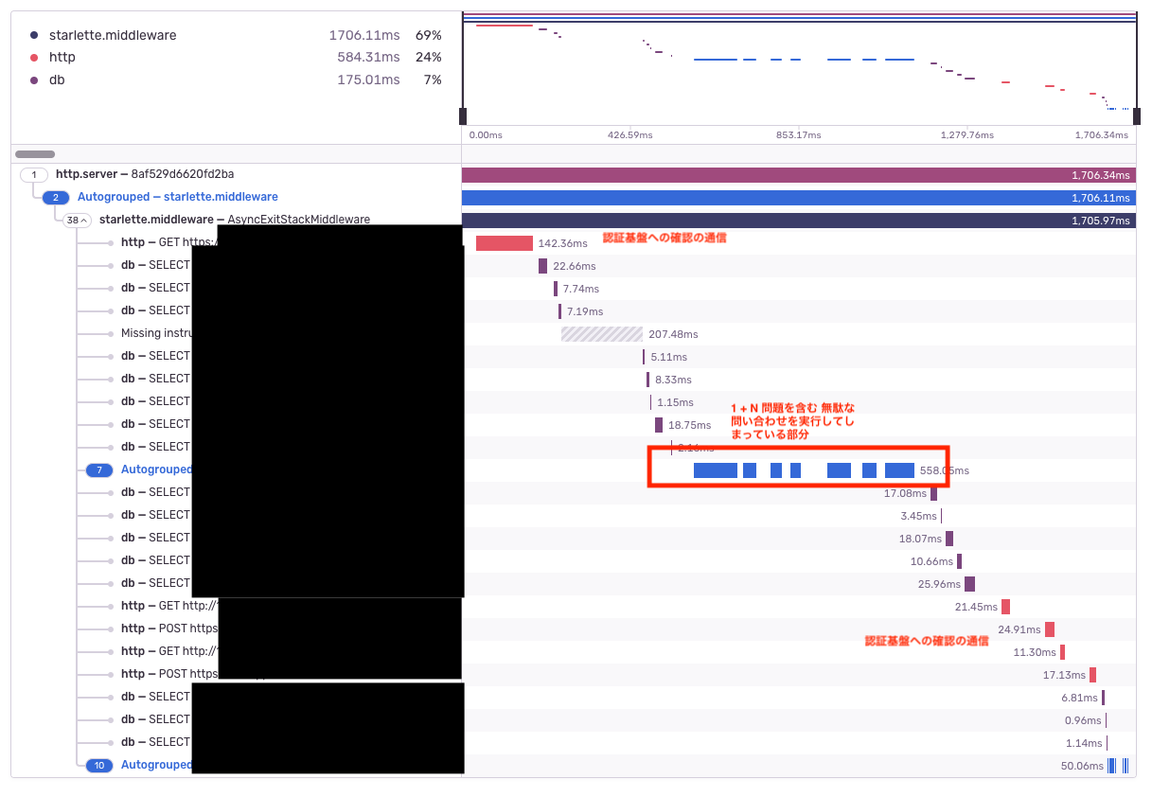Select the AsyncExitStackMiddleware span row
Viewport: 1152px width, 797px height.
coord(235,220)
